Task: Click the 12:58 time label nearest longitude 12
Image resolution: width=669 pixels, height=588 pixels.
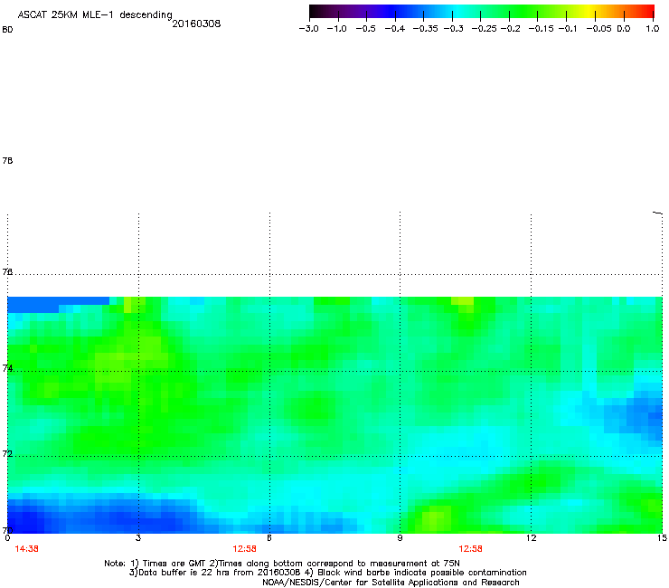Action: [x=471, y=549]
